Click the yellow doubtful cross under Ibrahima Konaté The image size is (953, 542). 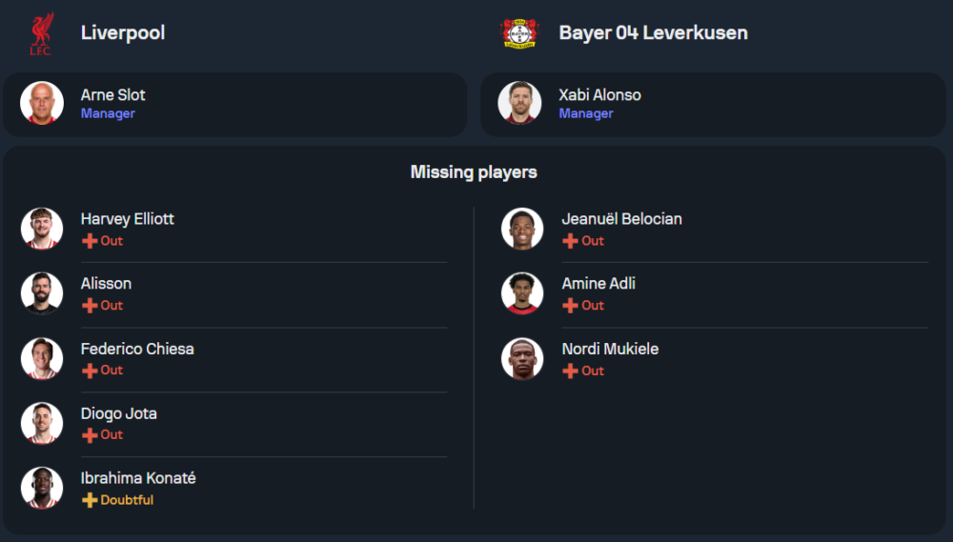pyautogui.click(x=90, y=500)
